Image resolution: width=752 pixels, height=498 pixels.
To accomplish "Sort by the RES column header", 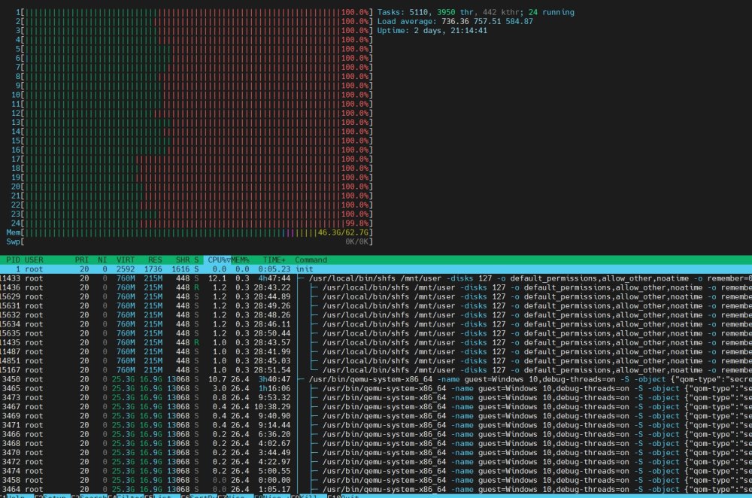I will point(155,260).
